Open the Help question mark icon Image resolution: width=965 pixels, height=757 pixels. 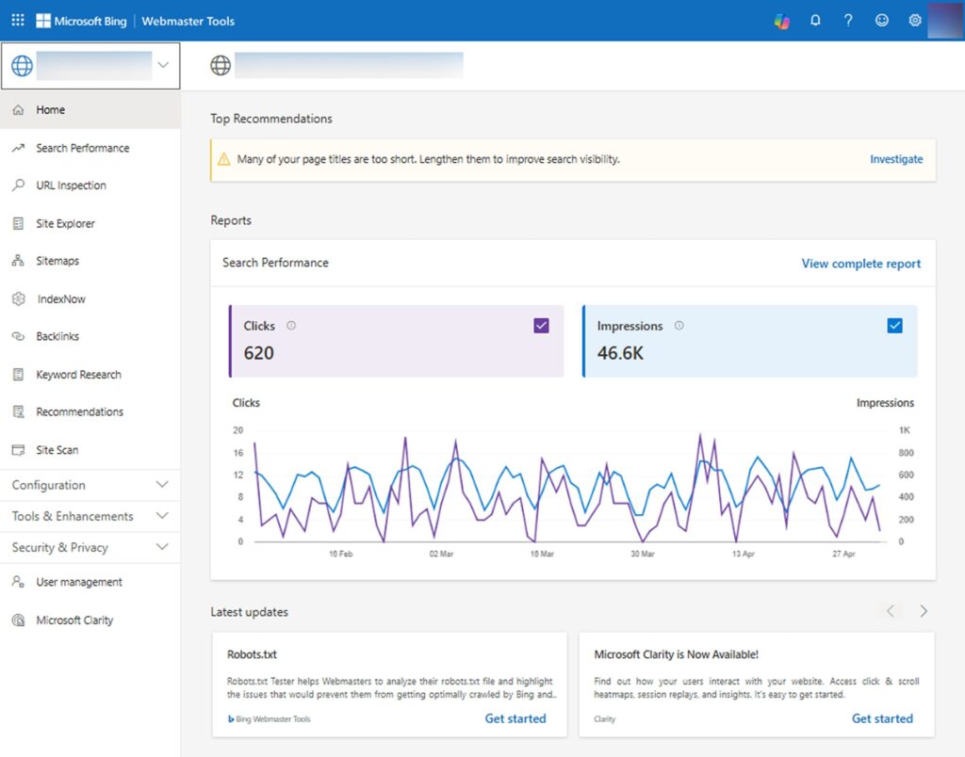click(848, 21)
